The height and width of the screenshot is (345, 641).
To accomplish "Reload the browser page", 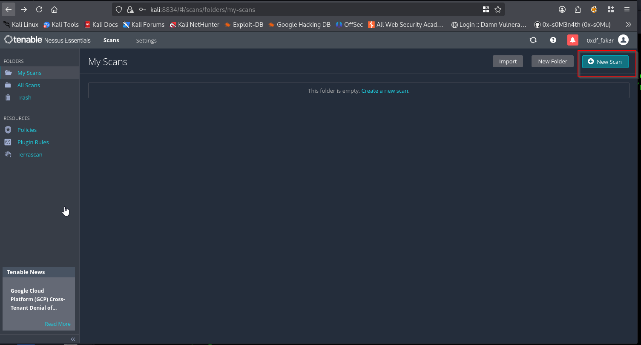I will pos(39,9).
